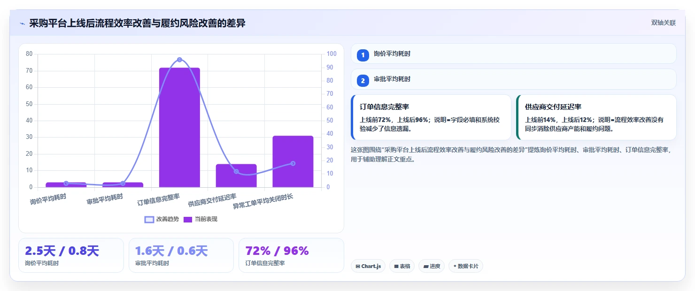Click the sparkle icon on 数据卡片 tag
Screen dimensions: 695x291
click(x=455, y=267)
